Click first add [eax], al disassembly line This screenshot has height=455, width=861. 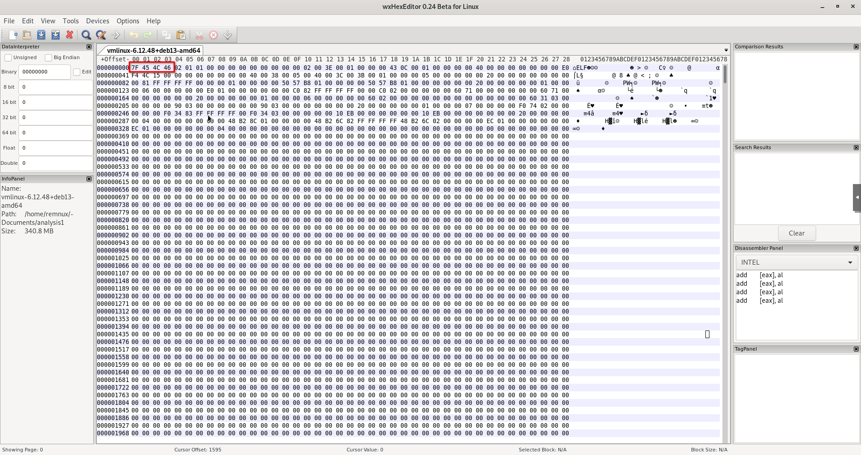pos(759,275)
